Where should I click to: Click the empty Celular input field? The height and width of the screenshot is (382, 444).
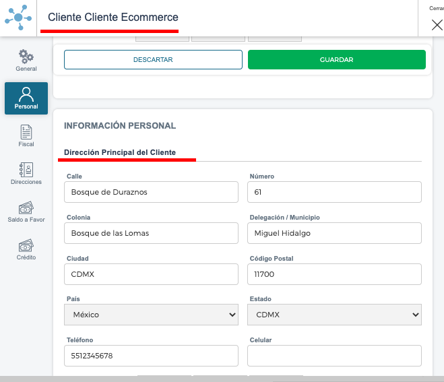334,356
